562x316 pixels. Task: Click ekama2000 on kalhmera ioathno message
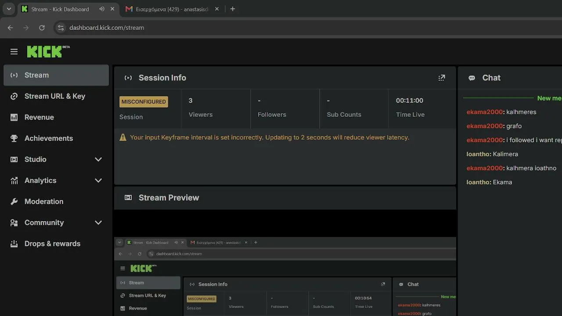click(484, 168)
